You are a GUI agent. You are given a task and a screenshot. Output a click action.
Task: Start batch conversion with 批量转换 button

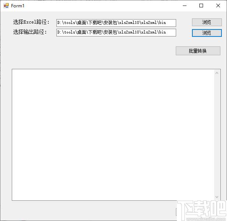tap(198, 51)
